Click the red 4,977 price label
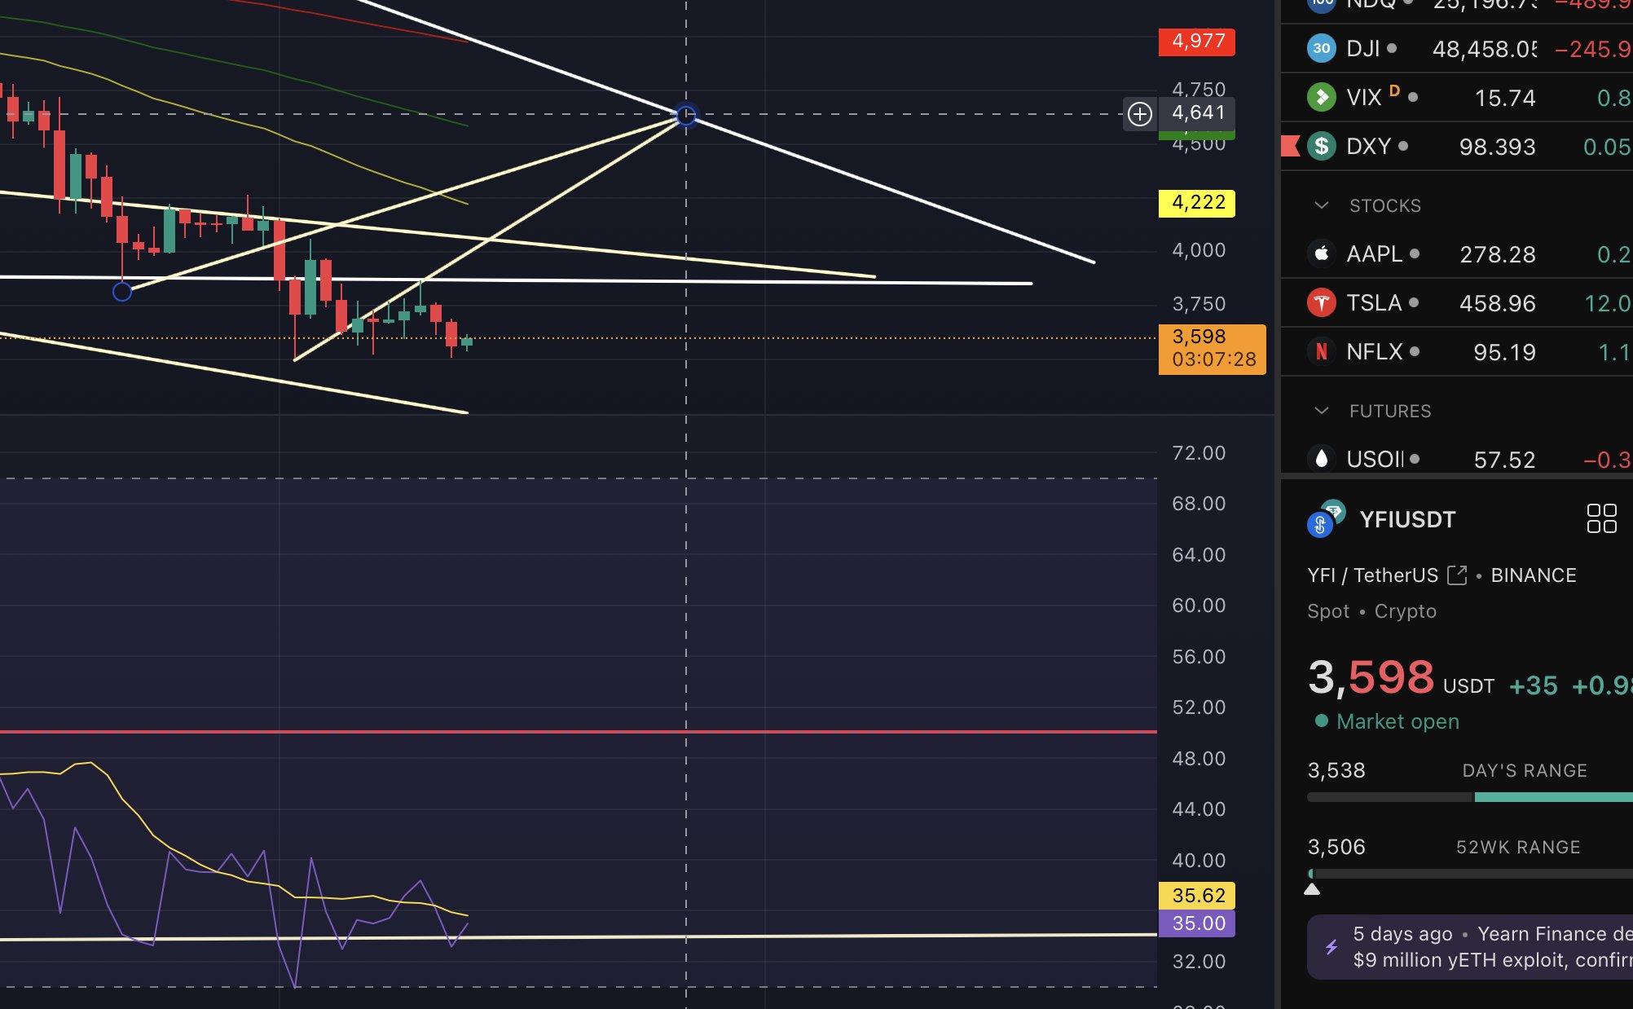The height and width of the screenshot is (1009, 1633). (1196, 42)
